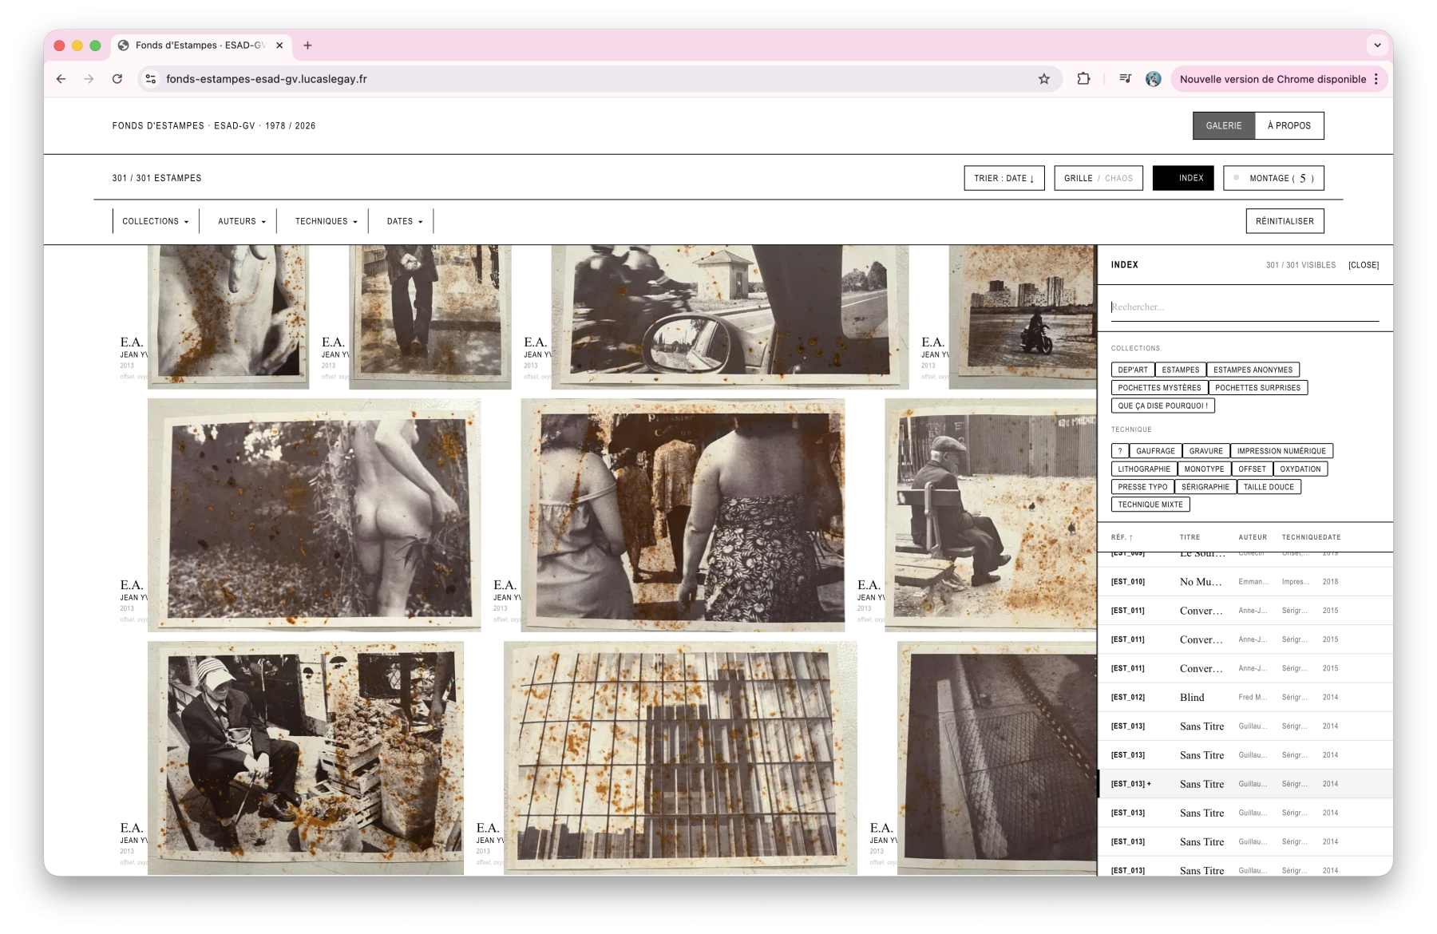Expand the tab search dropdown
The height and width of the screenshot is (934, 1437).
click(x=1377, y=46)
